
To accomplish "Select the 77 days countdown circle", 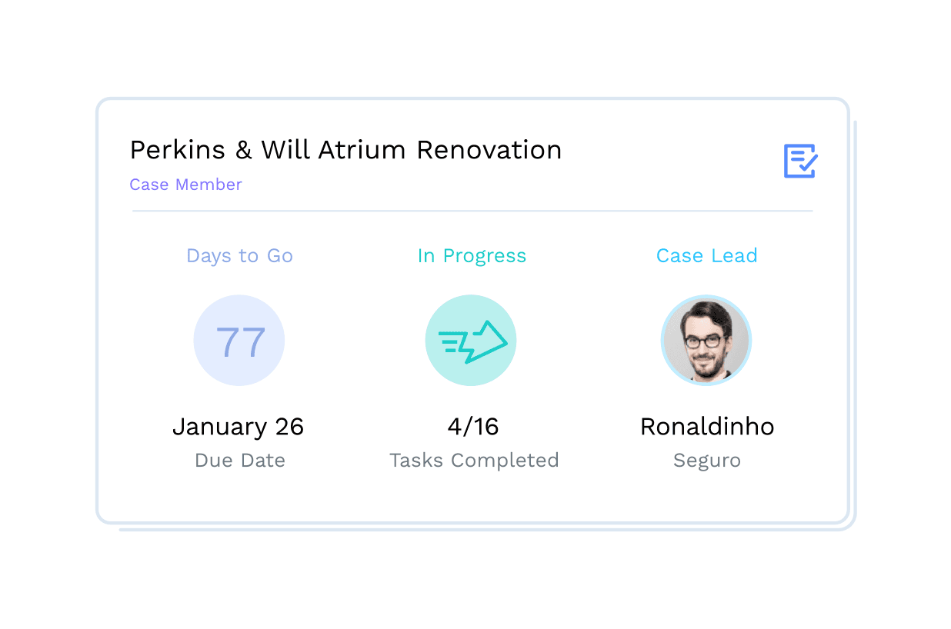I will pos(239,341).
